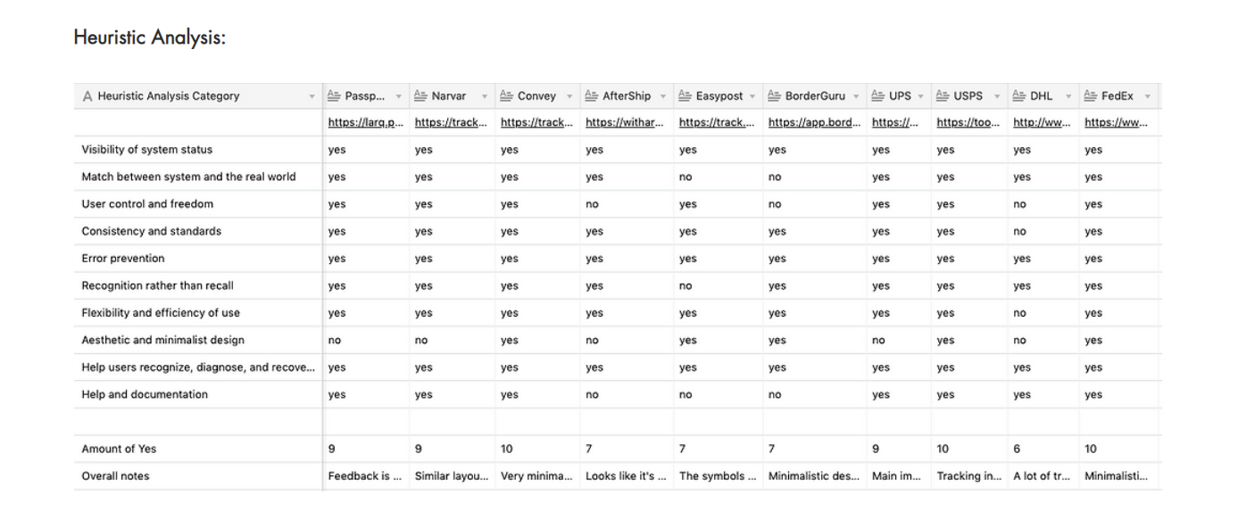1255x528 pixels.
Task: Click the field type icon next to AfterShip
Action: 592,96
